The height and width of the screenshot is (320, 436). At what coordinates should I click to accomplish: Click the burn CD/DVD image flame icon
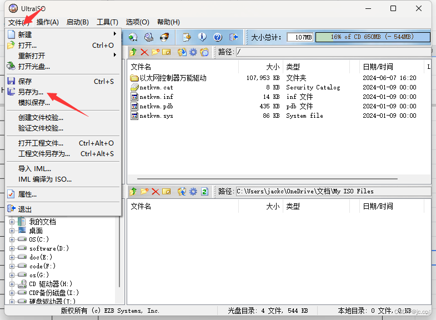pyautogui.click(x=164, y=37)
